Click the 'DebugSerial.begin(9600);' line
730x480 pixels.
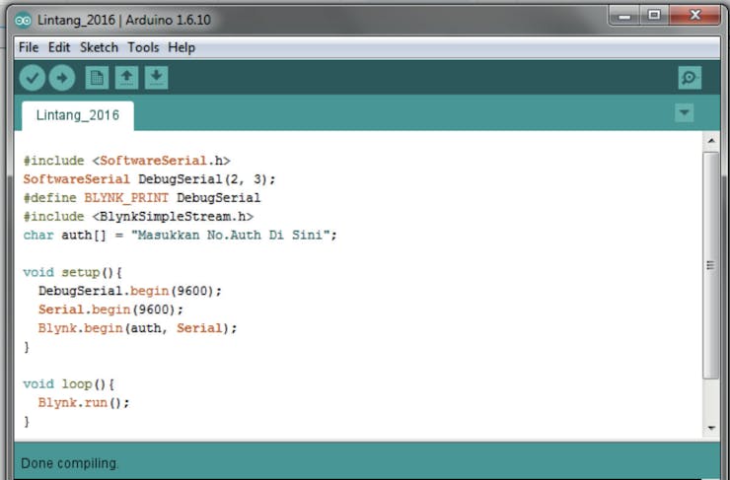click(x=130, y=291)
